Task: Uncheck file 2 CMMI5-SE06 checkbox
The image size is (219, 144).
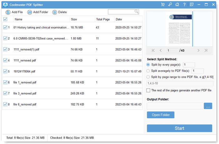Action: tap(5, 38)
